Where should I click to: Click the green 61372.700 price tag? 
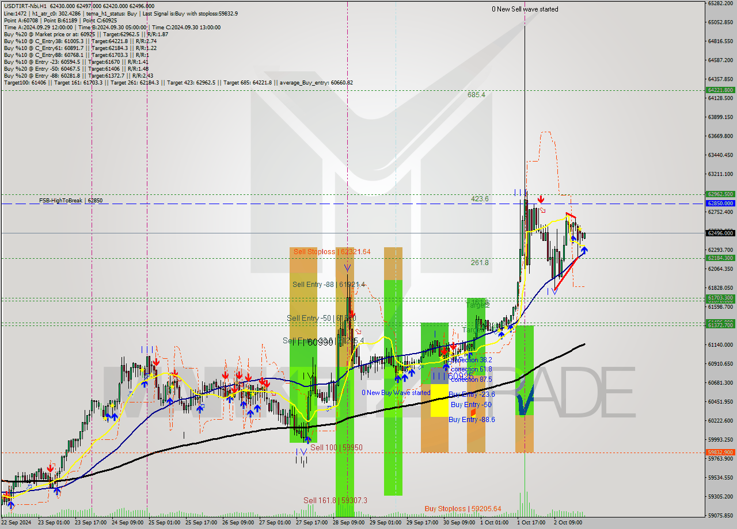tap(720, 325)
